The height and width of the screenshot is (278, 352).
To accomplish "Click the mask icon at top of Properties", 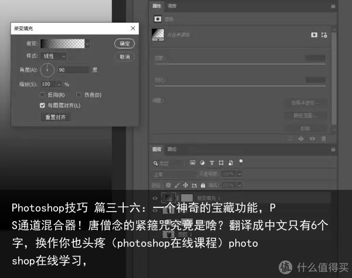I will (x=158, y=19).
